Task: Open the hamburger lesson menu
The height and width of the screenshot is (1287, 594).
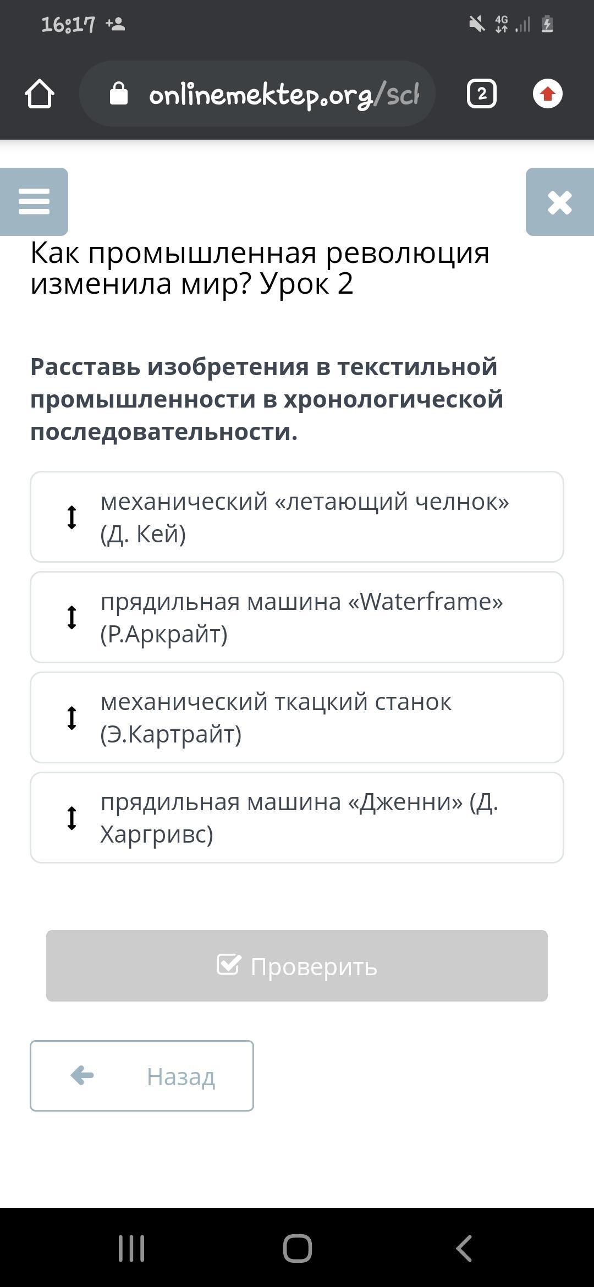Action: coord(34,202)
